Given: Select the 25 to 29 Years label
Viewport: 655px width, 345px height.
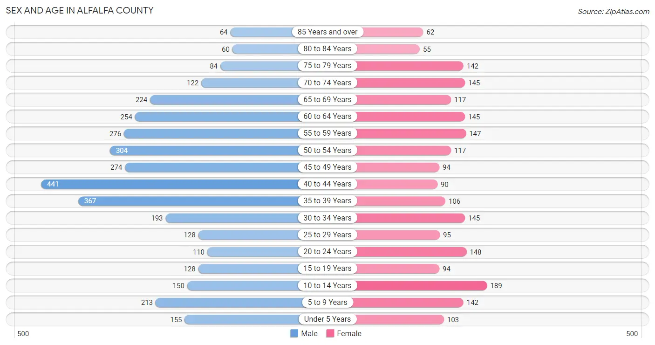Looking at the screenshot, I should coord(327,235).
